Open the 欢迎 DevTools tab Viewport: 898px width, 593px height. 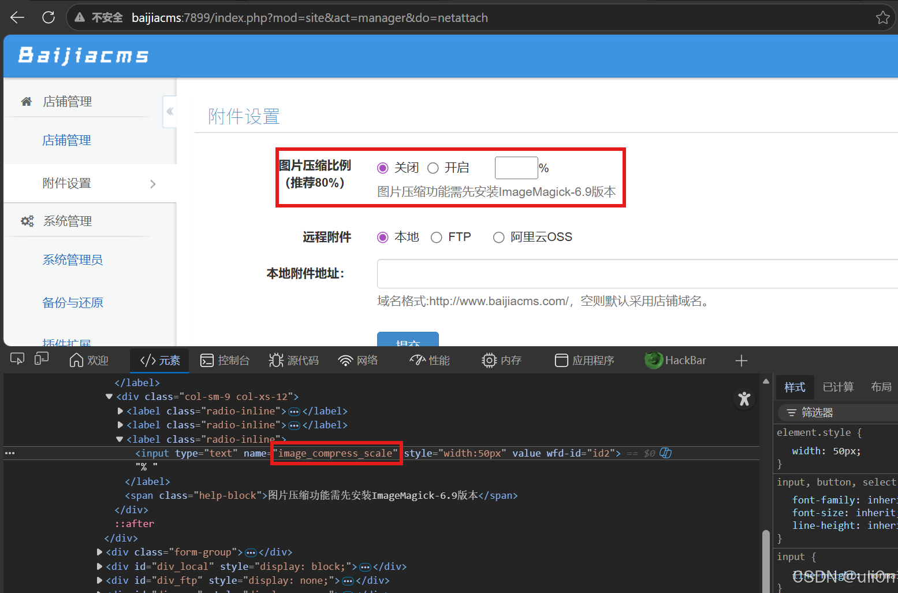click(89, 360)
